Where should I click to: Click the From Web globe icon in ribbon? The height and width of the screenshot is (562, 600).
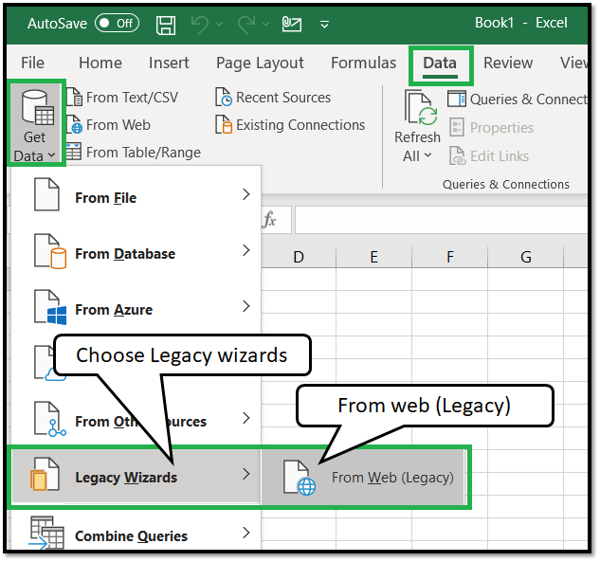click(75, 125)
